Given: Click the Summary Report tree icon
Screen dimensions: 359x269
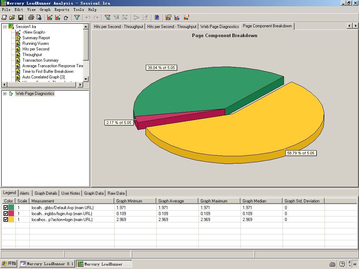Looking at the screenshot, I should pos(18,38).
